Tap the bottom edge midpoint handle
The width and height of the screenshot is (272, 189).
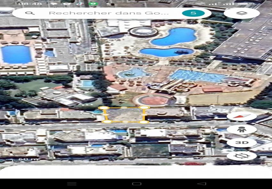(x=125, y=122)
